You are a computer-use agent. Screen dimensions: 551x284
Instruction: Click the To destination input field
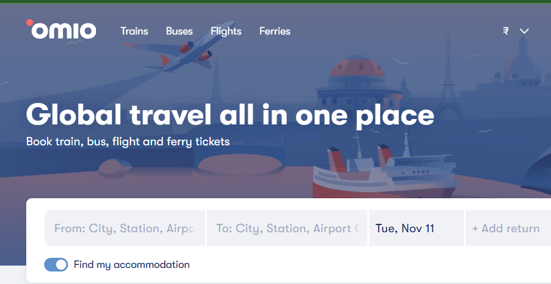coord(287,228)
